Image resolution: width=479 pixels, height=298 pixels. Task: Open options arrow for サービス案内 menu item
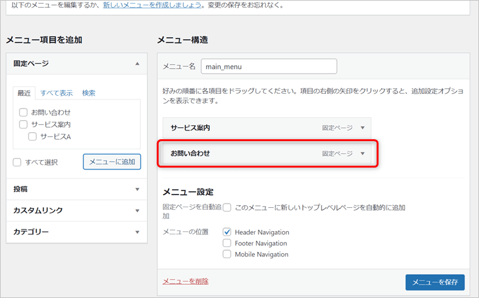tap(362, 128)
